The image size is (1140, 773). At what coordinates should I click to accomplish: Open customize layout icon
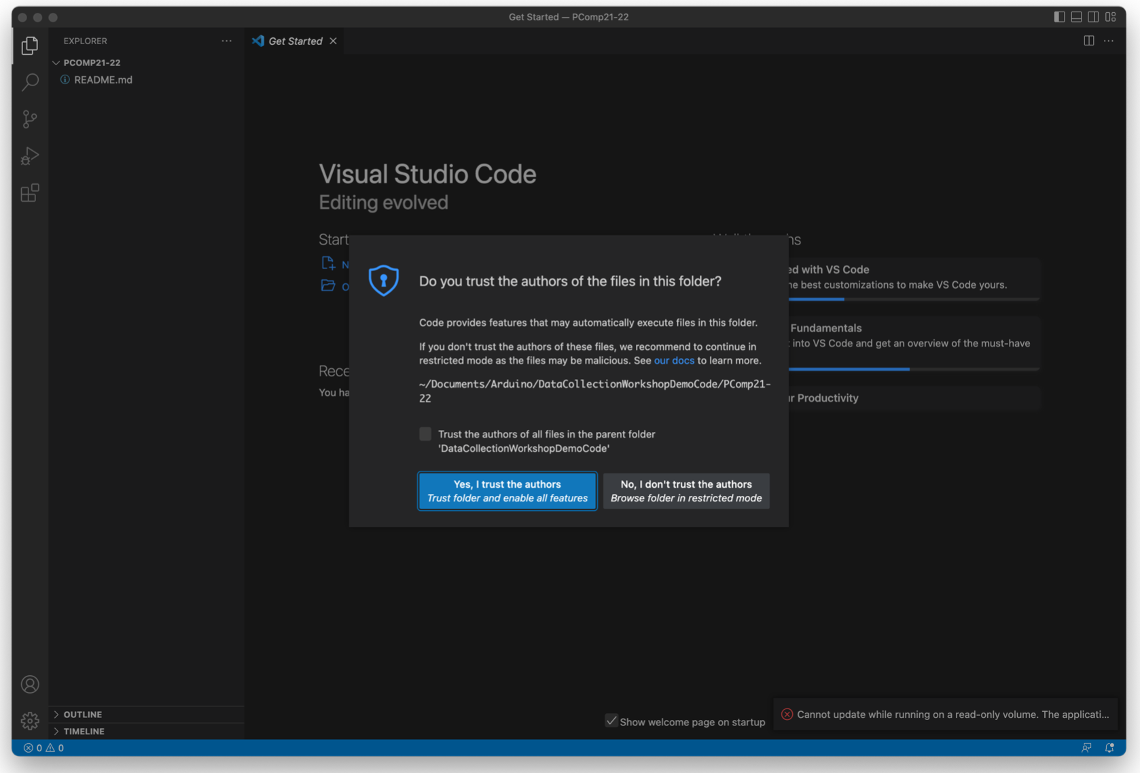tap(1111, 16)
